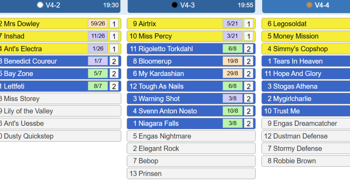
Task: Select the 10/8 badge on Svenn Anton Nosto
Action: tap(232, 111)
